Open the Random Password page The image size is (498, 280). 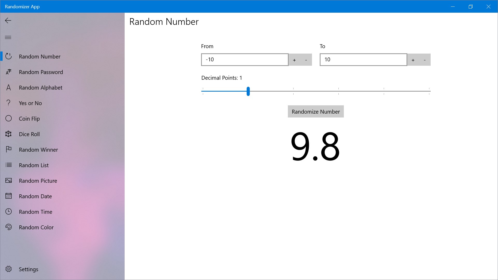pyautogui.click(x=62, y=72)
